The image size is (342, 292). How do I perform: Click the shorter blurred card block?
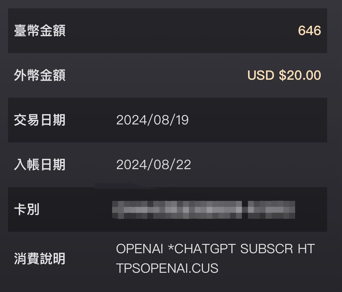(x=272, y=210)
